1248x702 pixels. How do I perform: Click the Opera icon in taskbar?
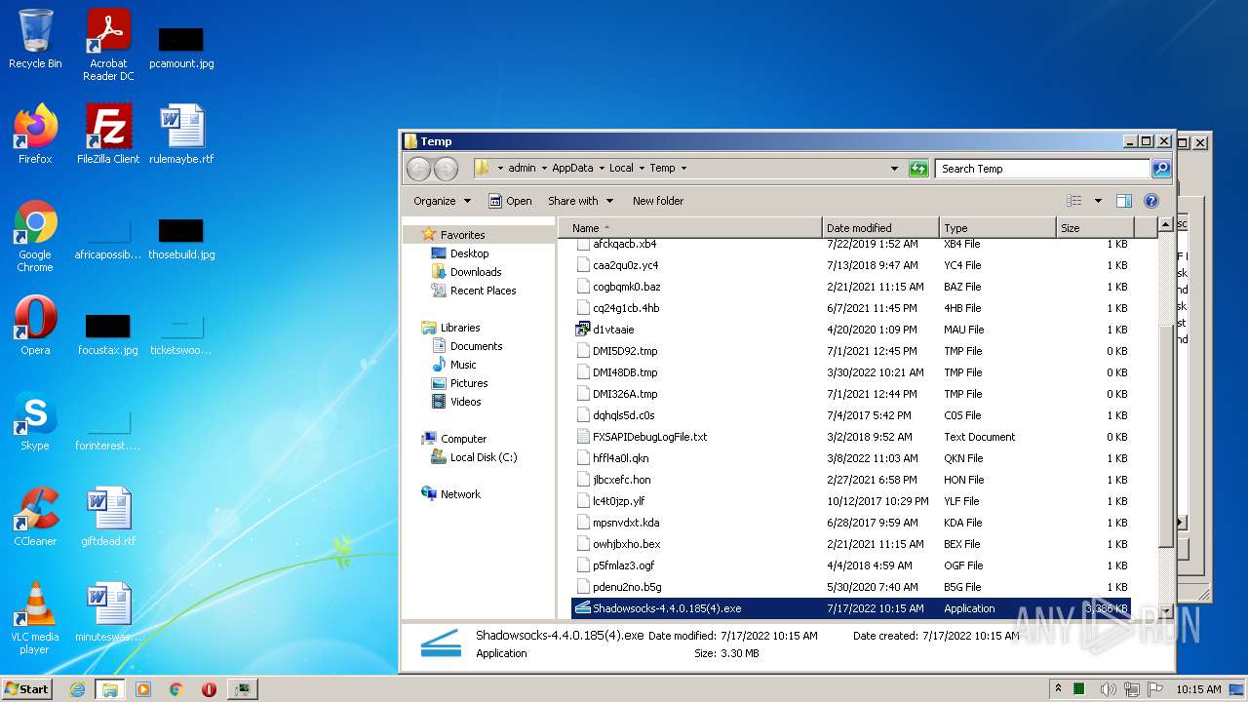tap(209, 689)
